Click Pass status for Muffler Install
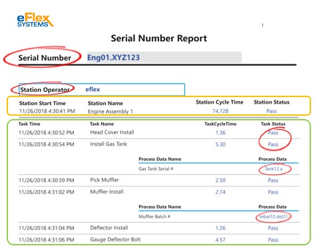The image size is (317, 250). pyautogui.click(x=273, y=192)
